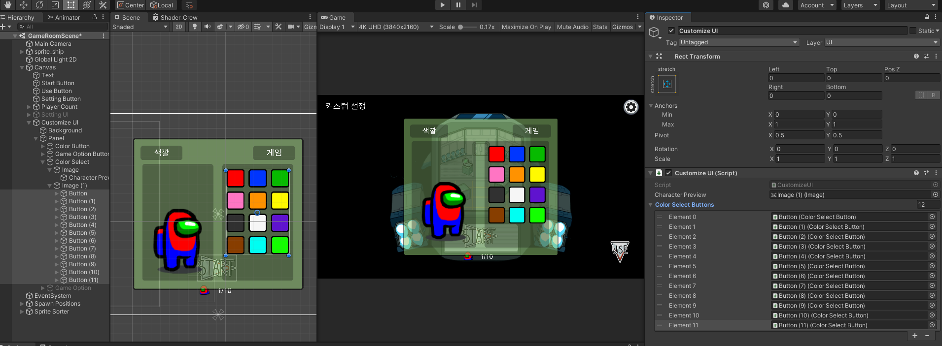Toggle scene grid icon
The width and height of the screenshot is (942, 346).
pyautogui.click(x=257, y=27)
